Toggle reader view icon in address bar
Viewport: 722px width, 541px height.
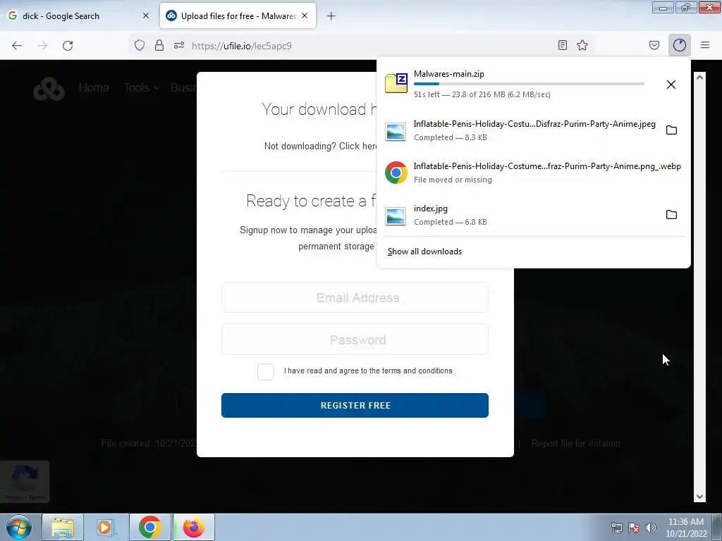tap(562, 45)
